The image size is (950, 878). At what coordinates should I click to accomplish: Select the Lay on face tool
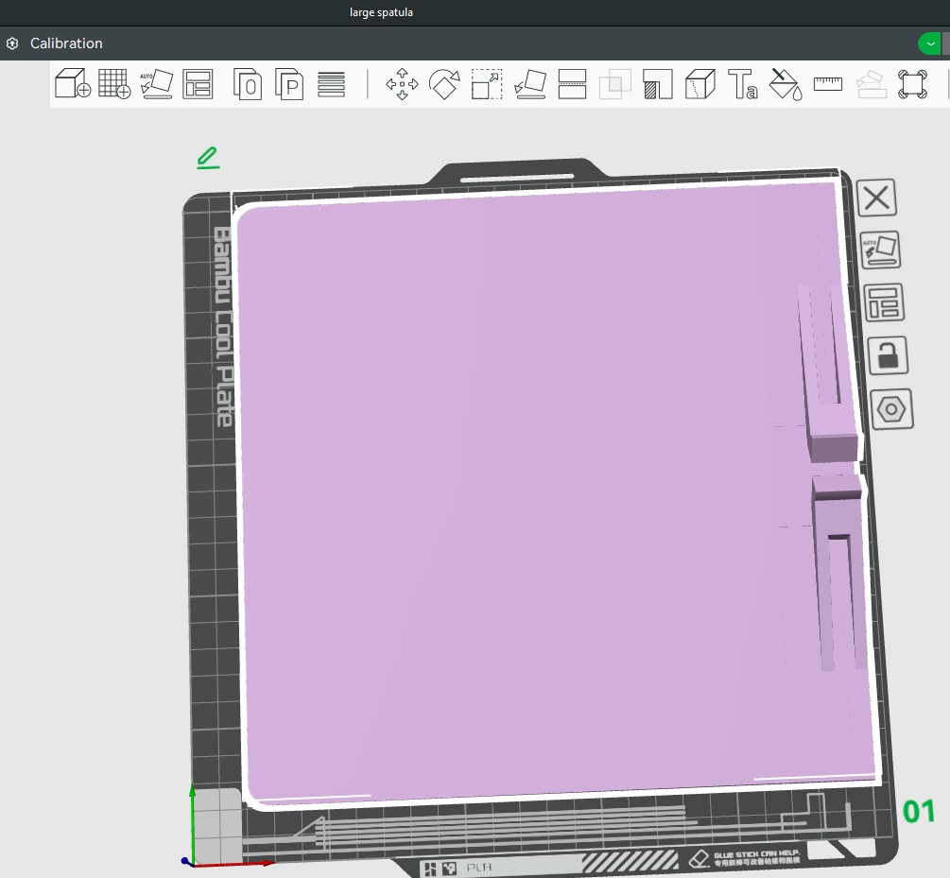pyautogui.click(x=529, y=83)
